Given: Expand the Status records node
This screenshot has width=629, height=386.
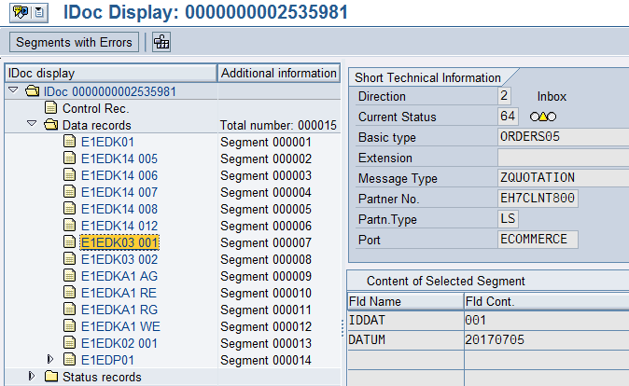Looking at the screenshot, I should point(31,377).
